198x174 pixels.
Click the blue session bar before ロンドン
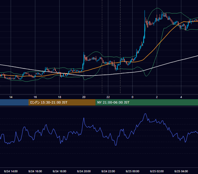tap(14, 102)
